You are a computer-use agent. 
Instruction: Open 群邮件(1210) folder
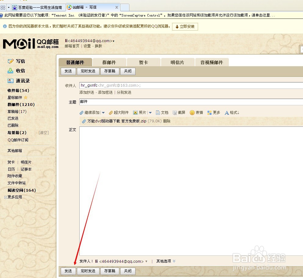point(21,104)
